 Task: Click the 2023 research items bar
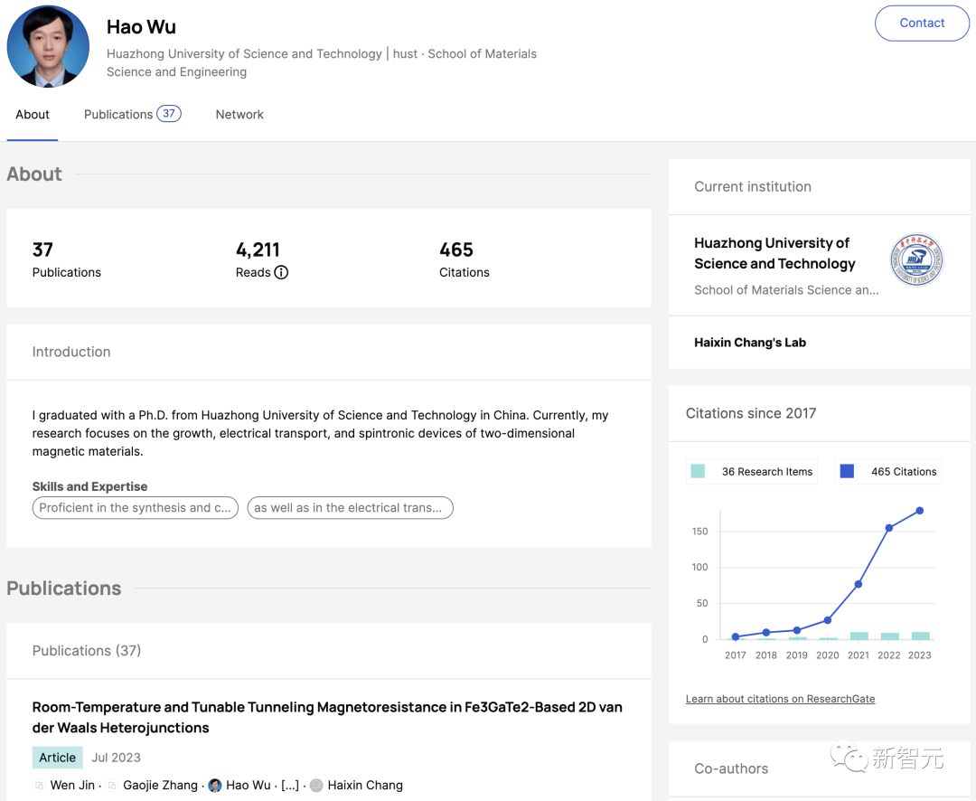(920, 636)
